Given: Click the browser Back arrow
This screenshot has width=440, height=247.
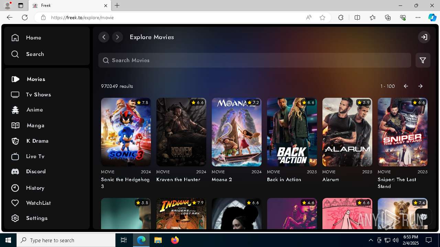Looking at the screenshot, I should coord(10,17).
